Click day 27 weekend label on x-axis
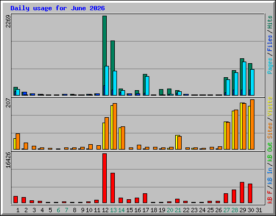The width and height of the screenshot is (276, 216). click(226, 210)
